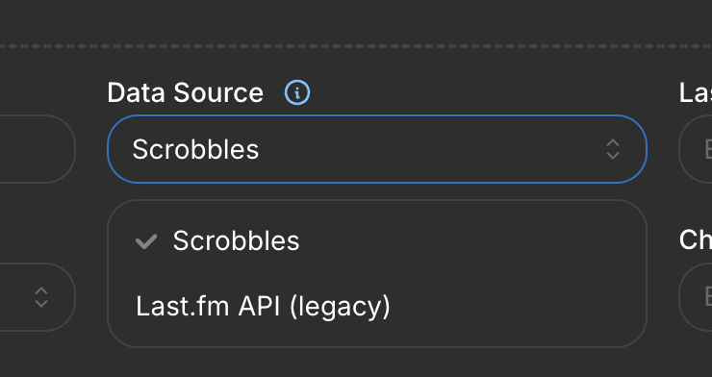Click the up-down chevron in Data Source field
The height and width of the screenshot is (377, 712).
[613, 149]
